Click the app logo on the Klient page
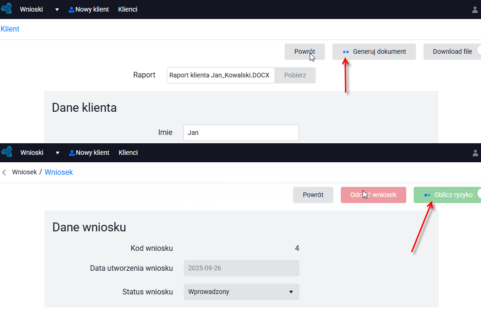481x312 pixels. tap(6, 8)
